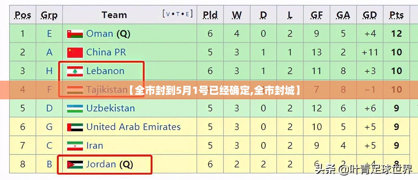The width and height of the screenshot is (418, 180).
Task: Click the Jordan flag icon
Action: click(75, 164)
